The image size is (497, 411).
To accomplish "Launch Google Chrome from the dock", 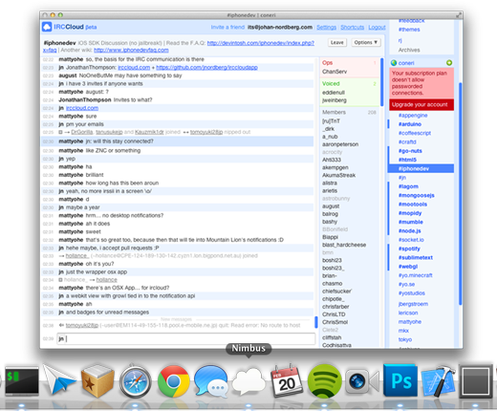I will click(173, 381).
